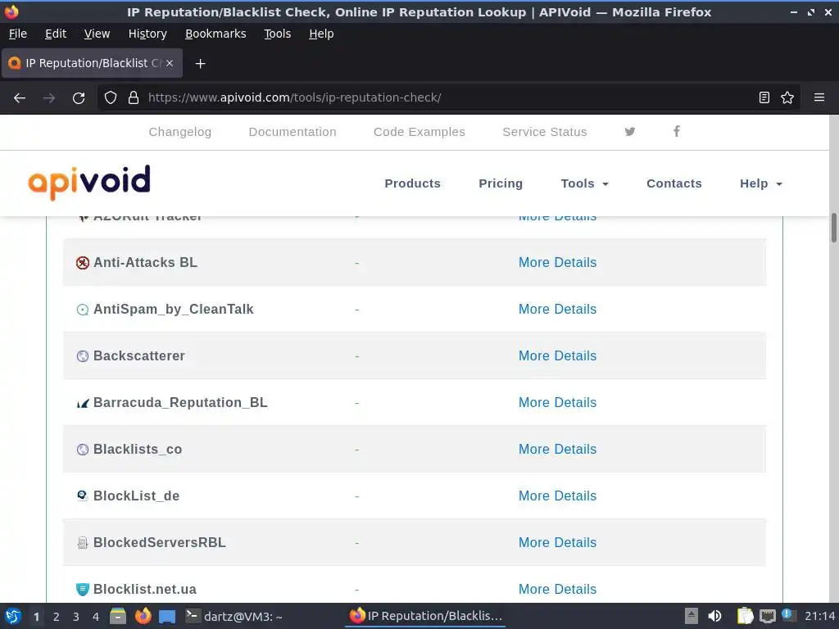Open Firefox application hamburger menu
The width and height of the screenshot is (839, 629).
point(819,98)
